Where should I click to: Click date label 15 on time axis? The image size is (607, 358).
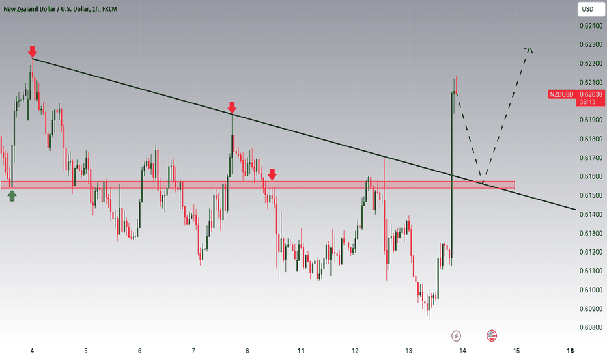click(516, 351)
